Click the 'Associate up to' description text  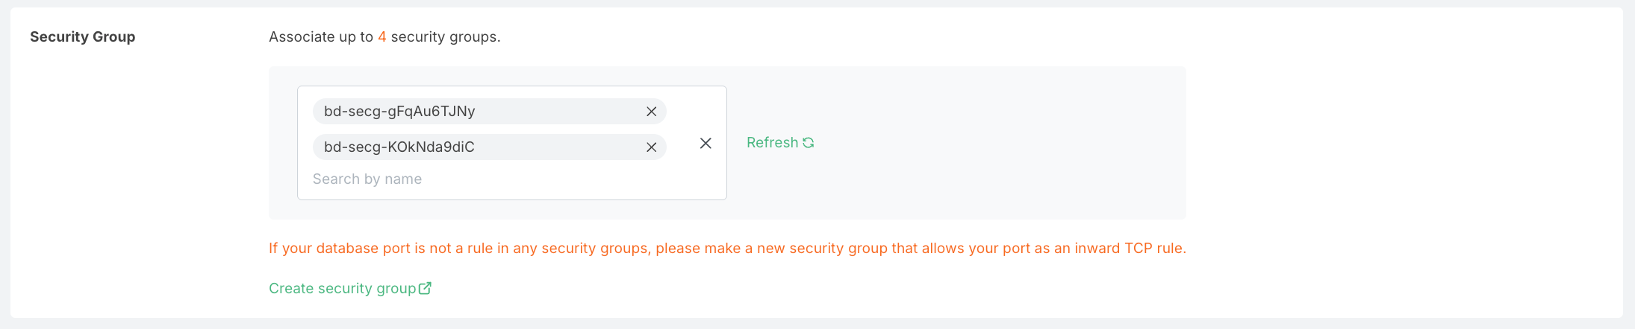pyautogui.click(x=321, y=37)
